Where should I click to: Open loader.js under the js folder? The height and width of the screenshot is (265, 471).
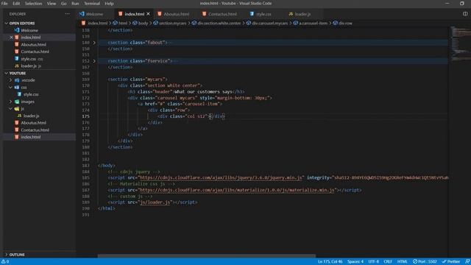(31, 116)
